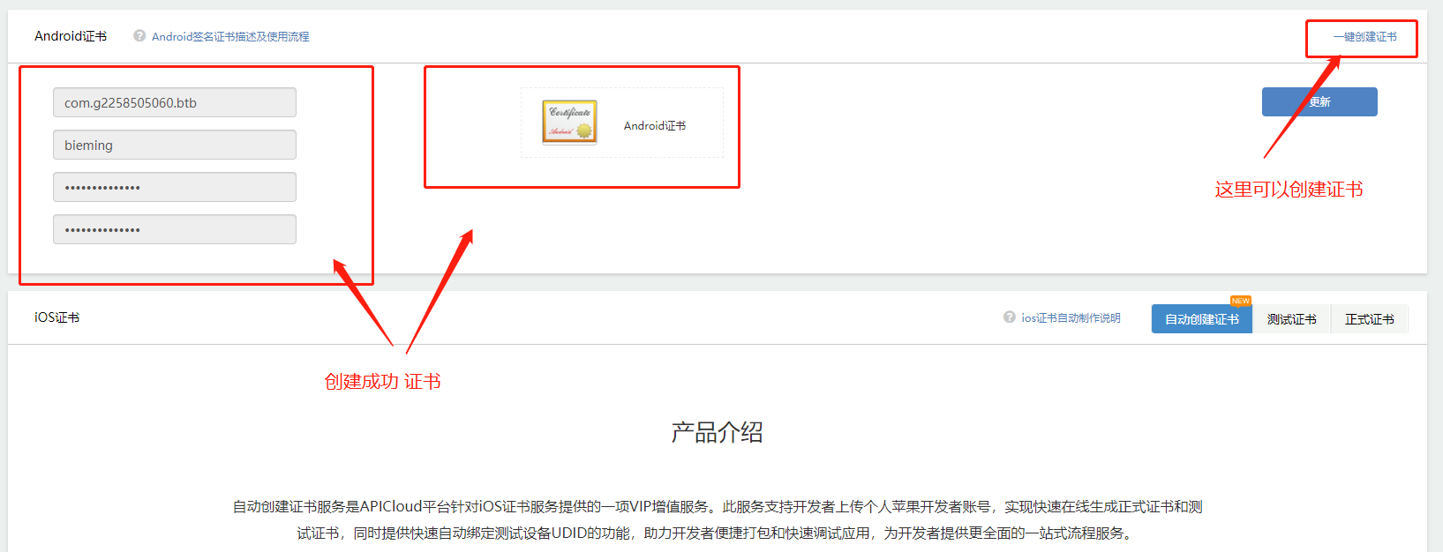Open the Android签名证书描述及使用流程 link
1443x552 pixels.
pos(230,37)
